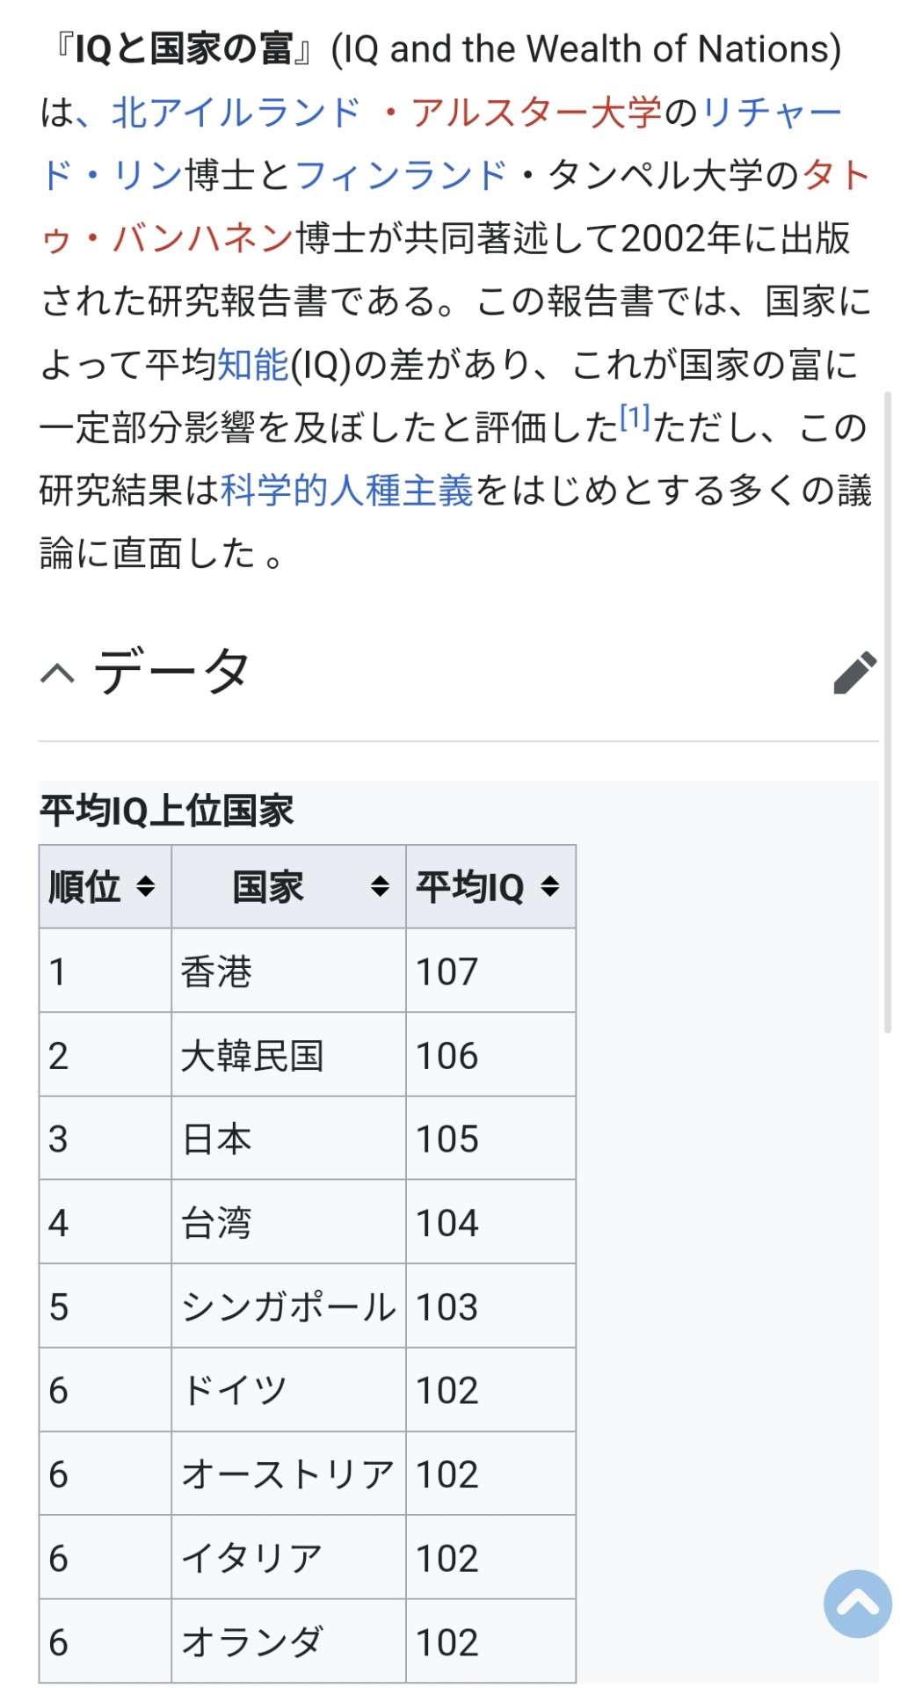Tap the blue scroll-to-top arrow button
Image resolution: width=915 pixels, height=1688 pixels.
pyautogui.click(x=857, y=1603)
